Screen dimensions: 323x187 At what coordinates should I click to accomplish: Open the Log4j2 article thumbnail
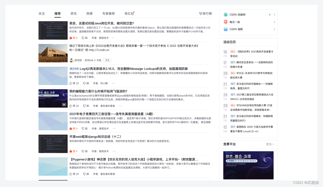pos(53,76)
